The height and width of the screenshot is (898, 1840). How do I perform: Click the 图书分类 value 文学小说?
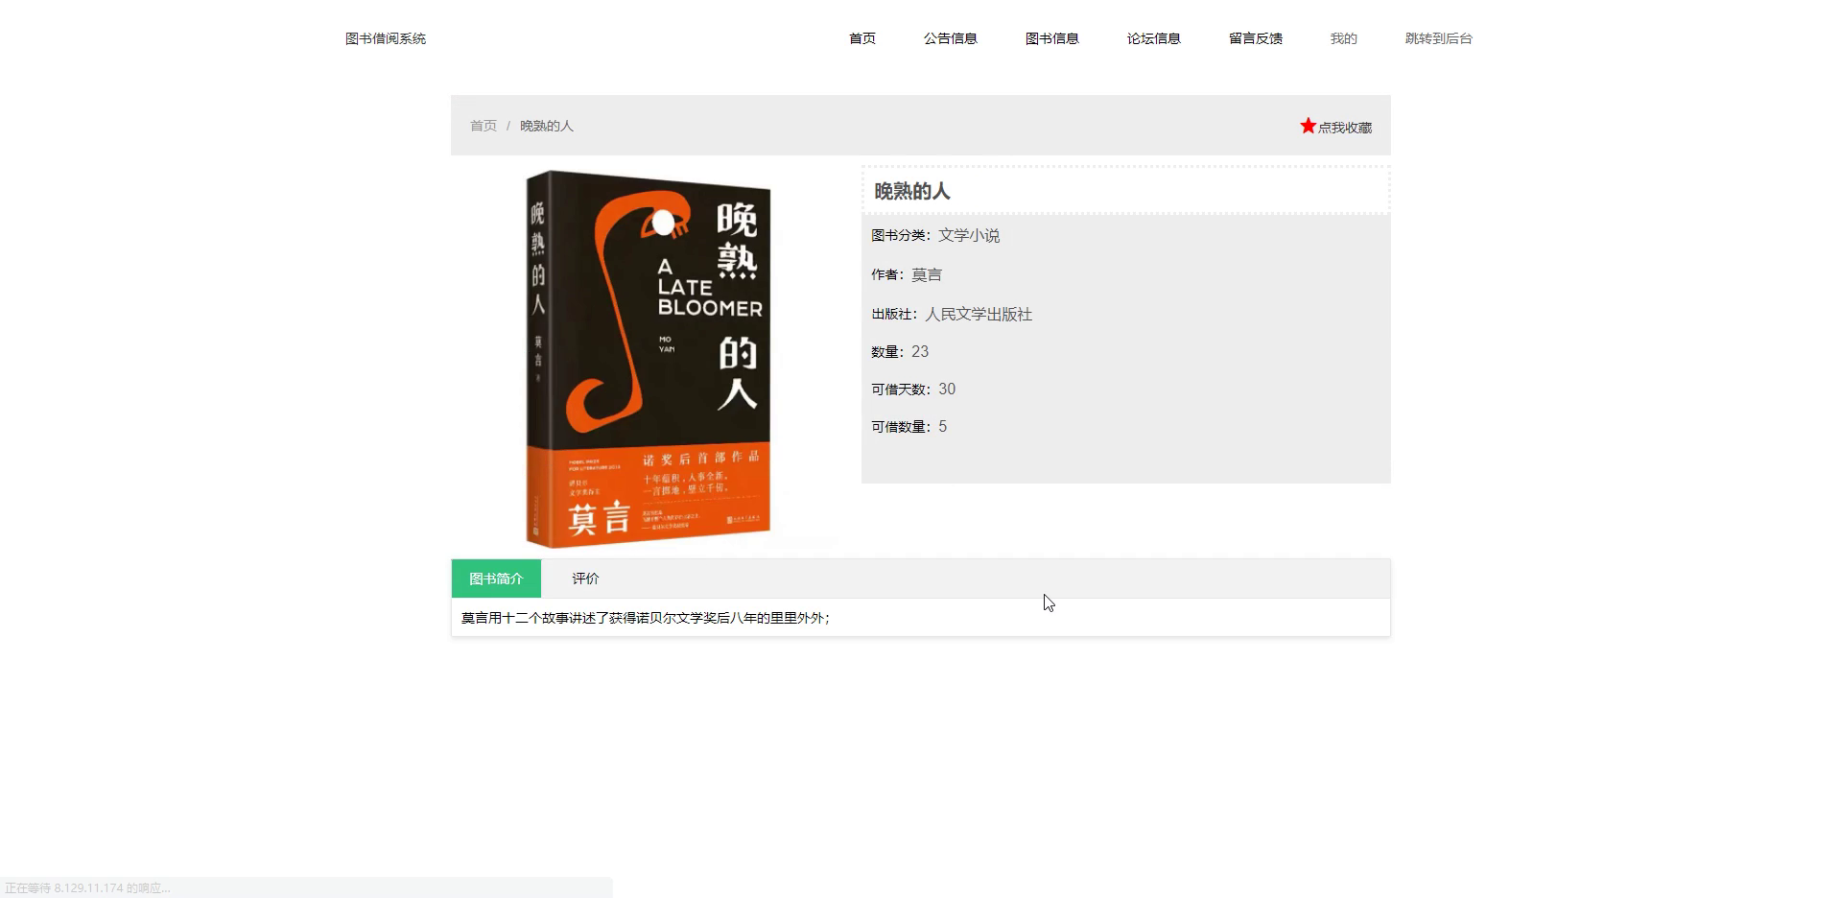(969, 235)
